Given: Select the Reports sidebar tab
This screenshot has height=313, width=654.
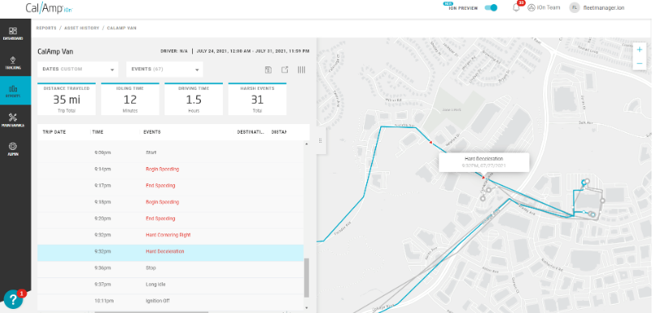Looking at the screenshot, I should click(15, 91).
